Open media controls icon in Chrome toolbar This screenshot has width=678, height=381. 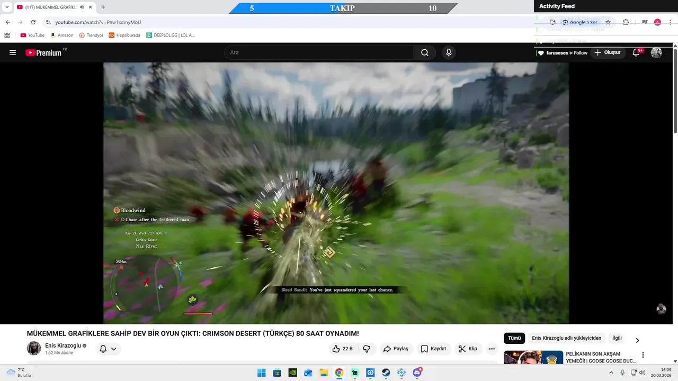[645, 22]
